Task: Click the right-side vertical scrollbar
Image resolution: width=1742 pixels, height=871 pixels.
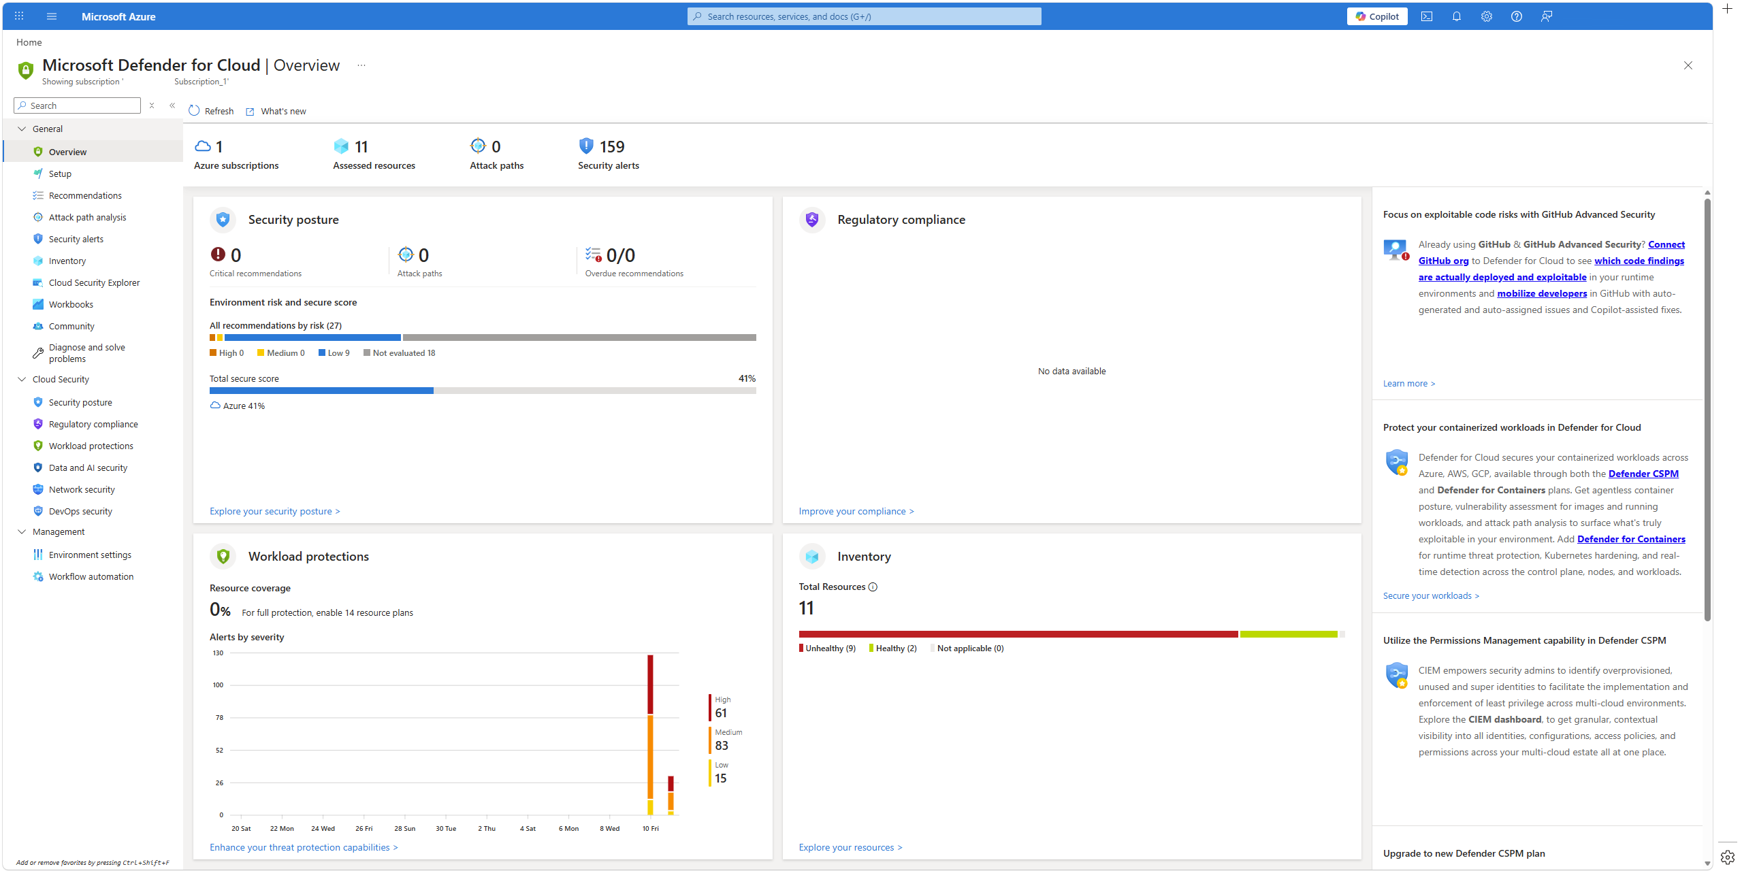Action: (x=1707, y=408)
